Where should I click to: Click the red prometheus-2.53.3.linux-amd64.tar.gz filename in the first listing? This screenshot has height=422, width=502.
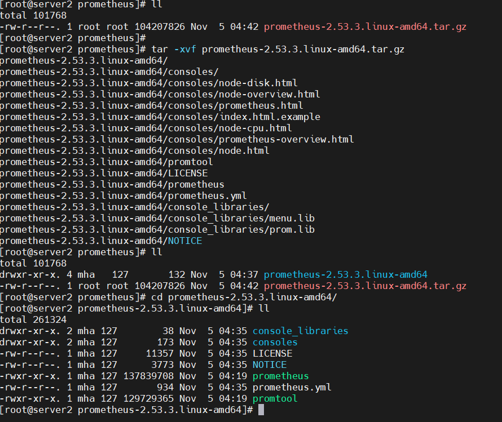pyautogui.click(x=365, y=27)
